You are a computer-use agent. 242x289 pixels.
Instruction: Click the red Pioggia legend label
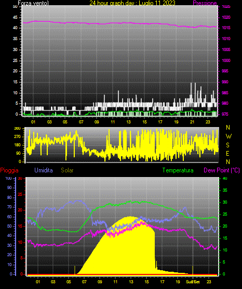click(x=9, y=170)
